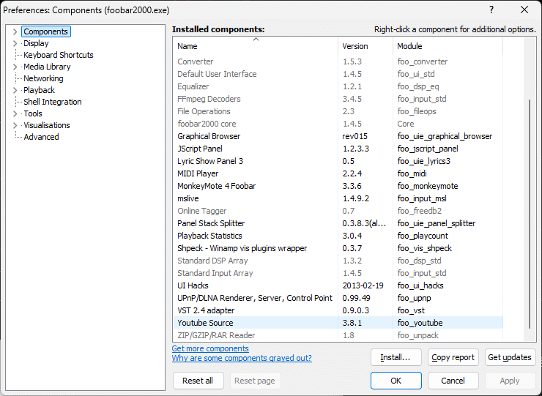Click the Module column header
The image size is (542, 396).
[x=447, y=46]
